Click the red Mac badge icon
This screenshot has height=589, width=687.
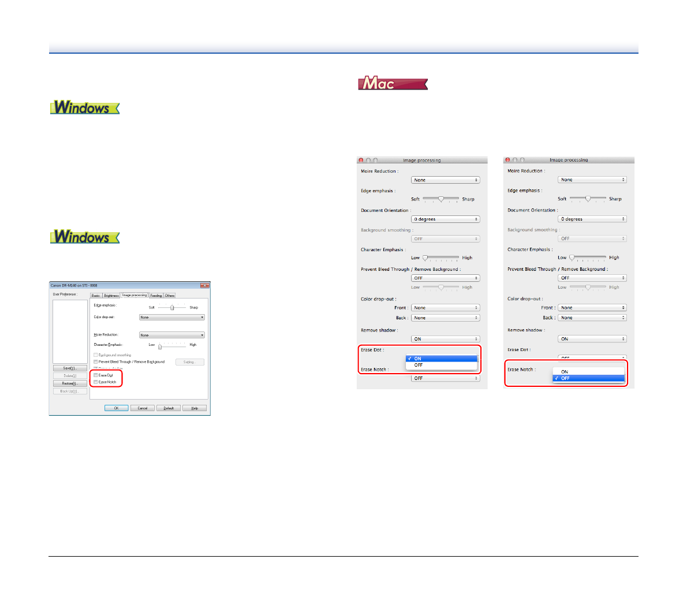(x=393, y=84)
